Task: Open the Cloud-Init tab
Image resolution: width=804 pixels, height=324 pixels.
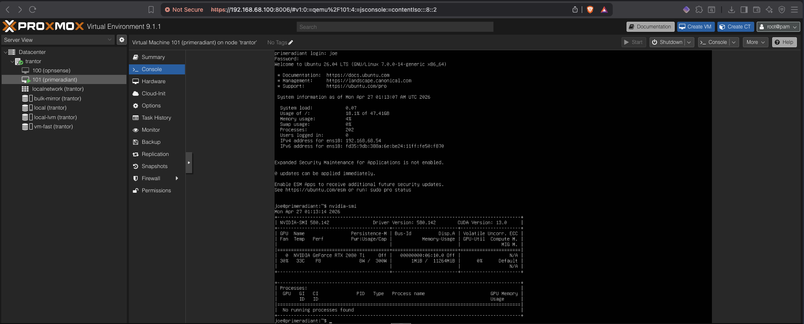Action: [157, 94]
